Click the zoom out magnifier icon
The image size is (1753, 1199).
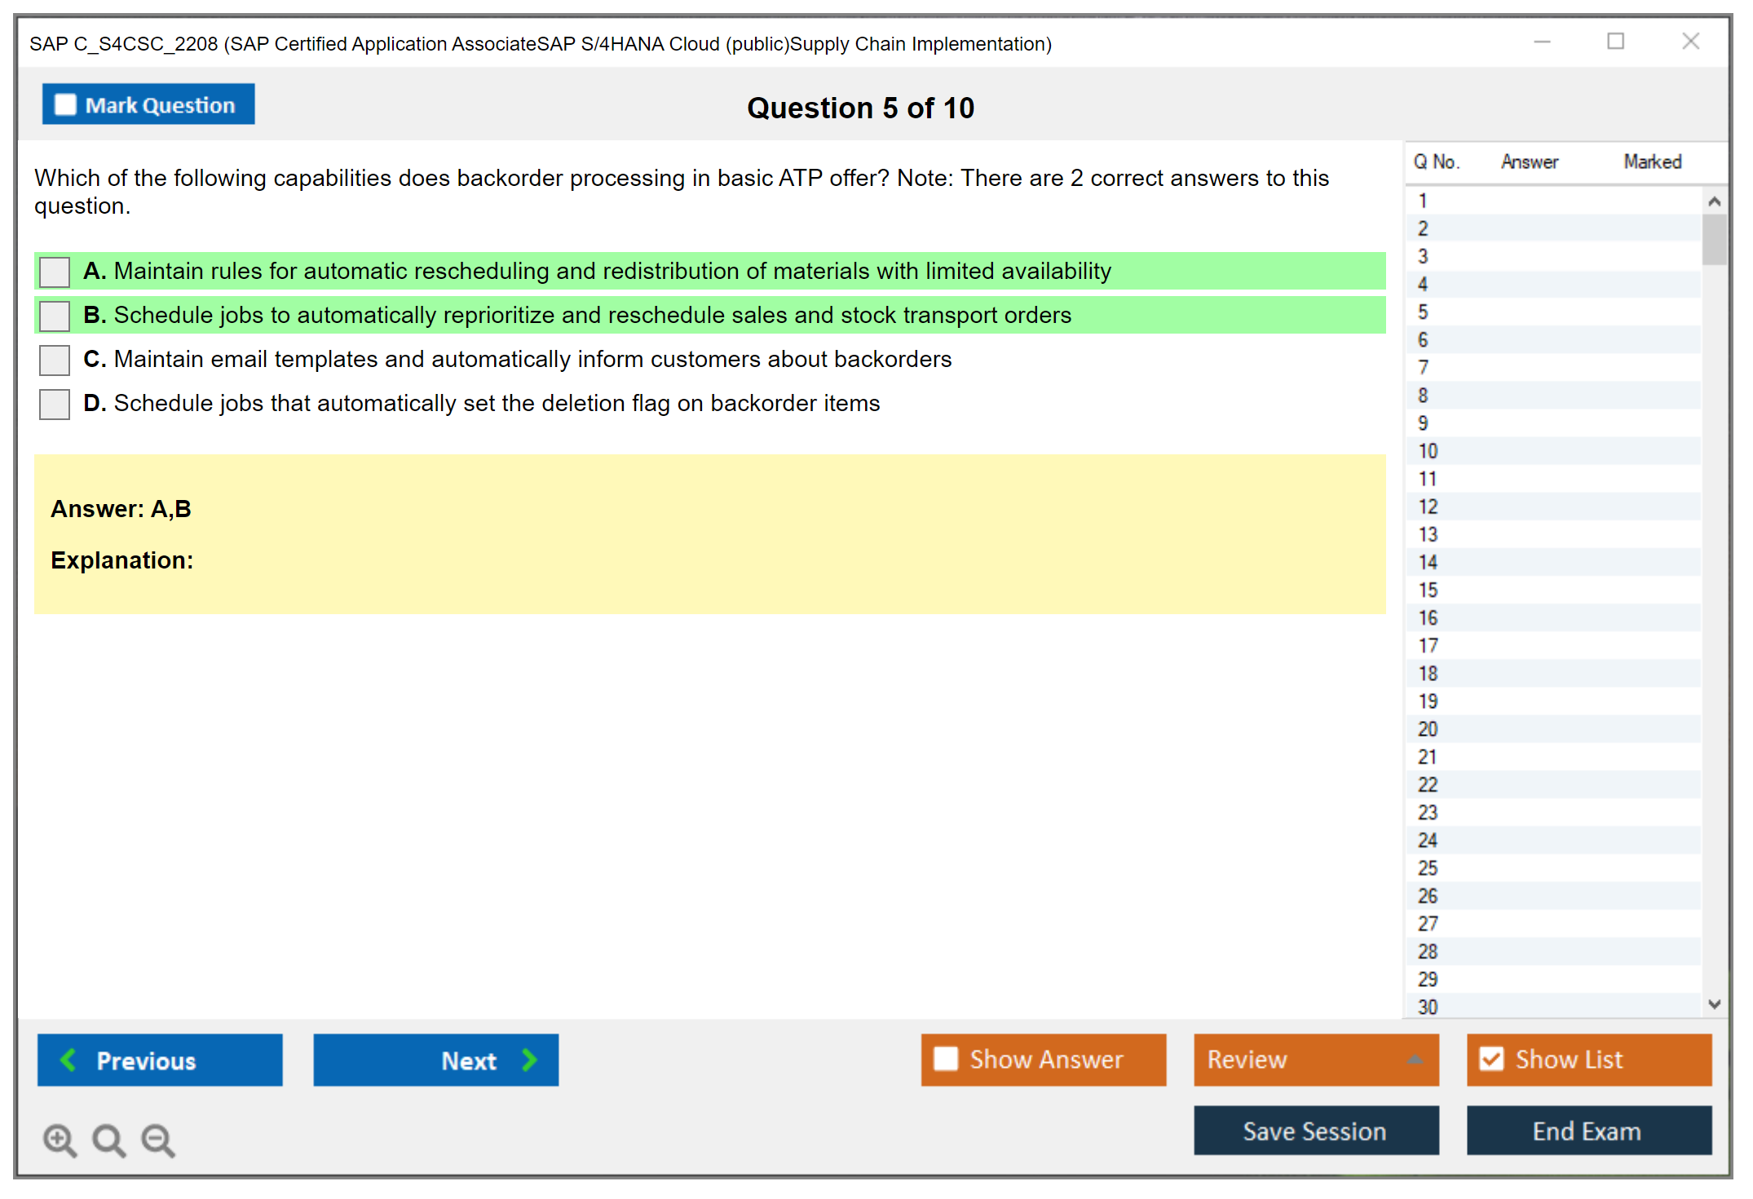pos(157,1139)
